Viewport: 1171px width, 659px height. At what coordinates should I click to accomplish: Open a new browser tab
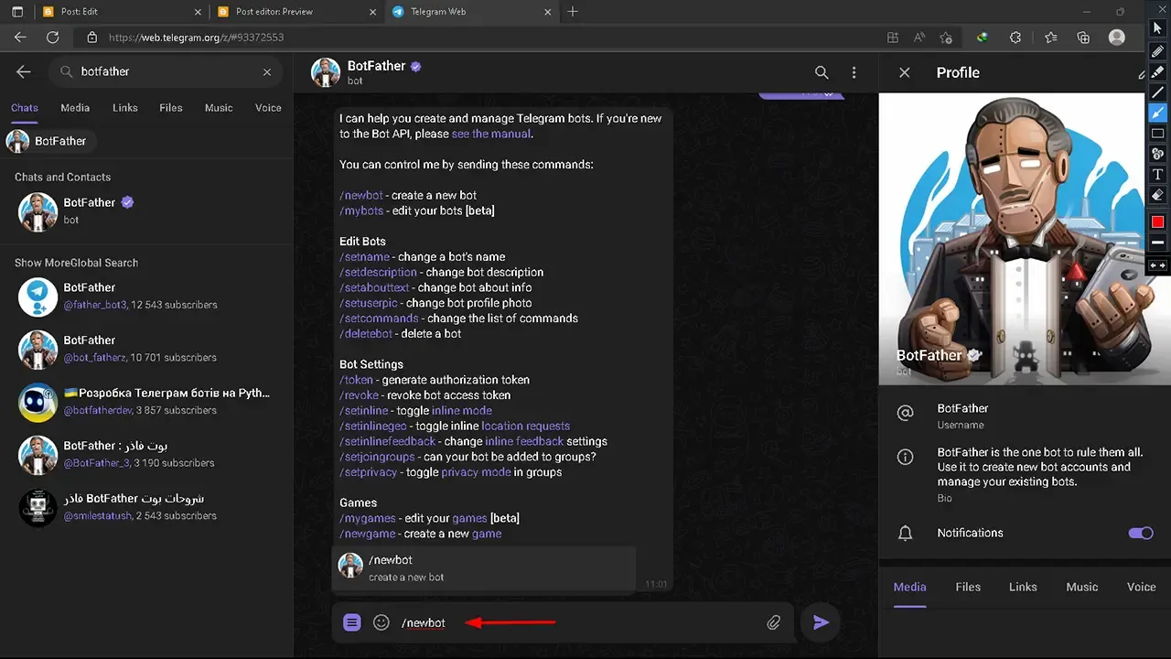573,12
